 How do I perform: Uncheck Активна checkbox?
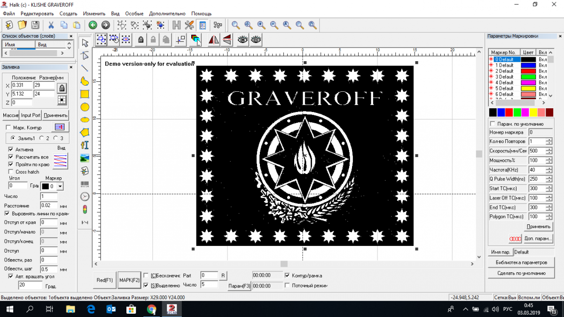pos(11,149)
